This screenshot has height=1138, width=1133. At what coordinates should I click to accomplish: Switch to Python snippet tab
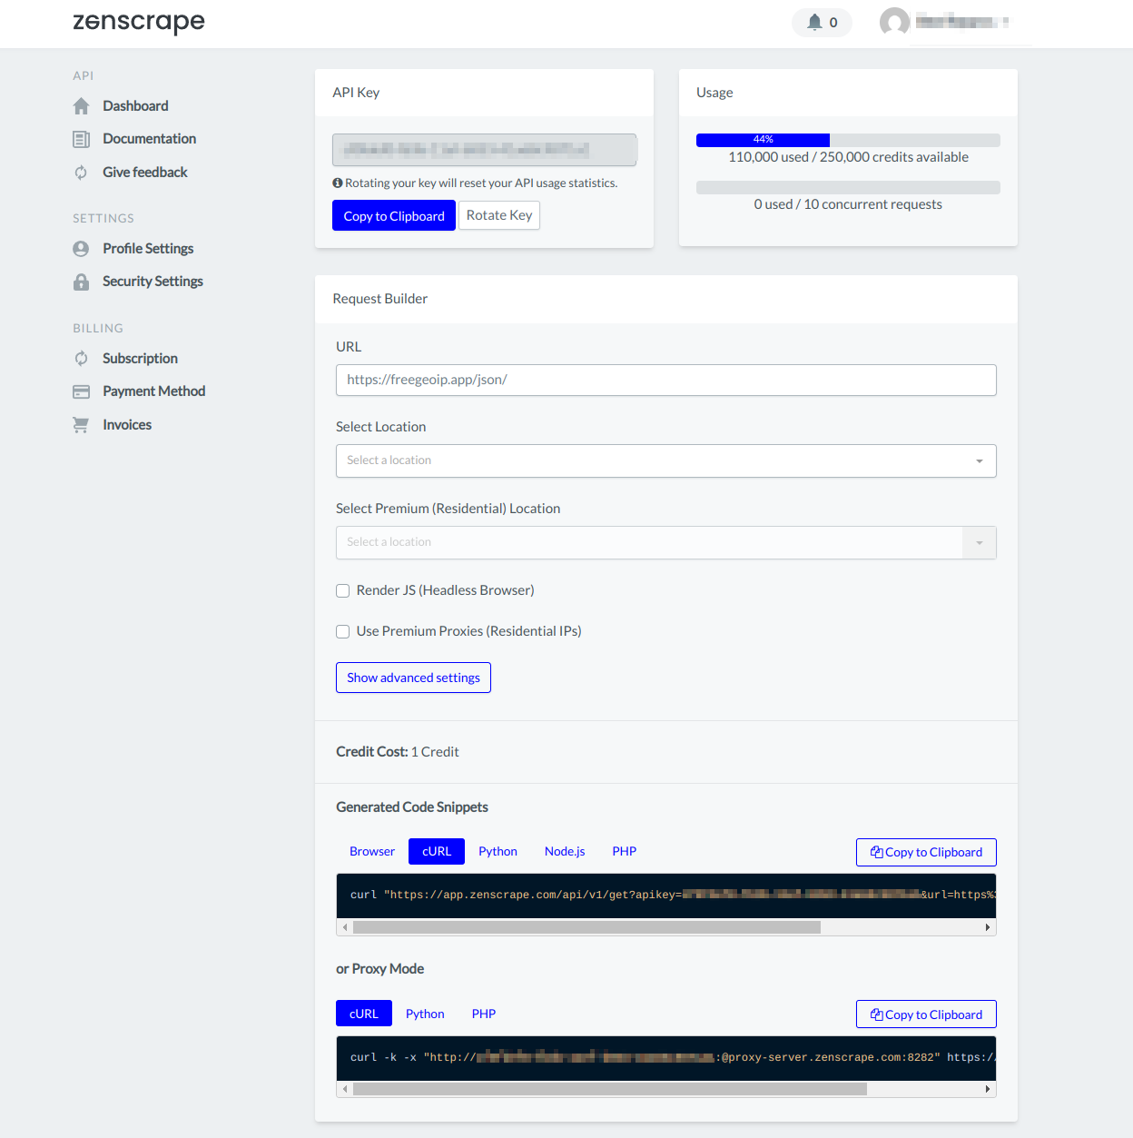click(498, 851)
